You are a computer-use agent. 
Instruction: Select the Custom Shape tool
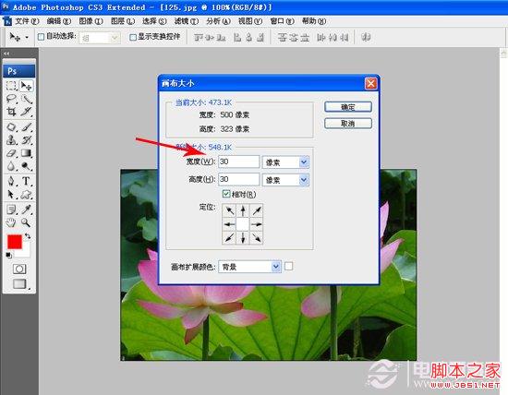click(26, 194)
